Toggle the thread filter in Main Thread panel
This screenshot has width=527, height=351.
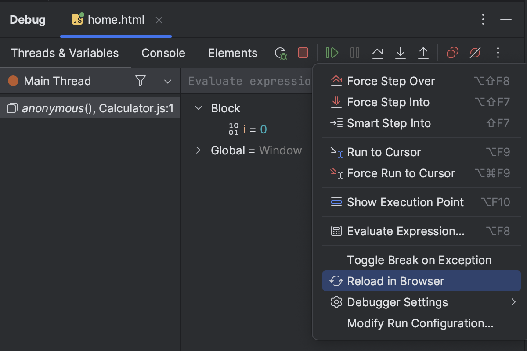pos(140,81)
